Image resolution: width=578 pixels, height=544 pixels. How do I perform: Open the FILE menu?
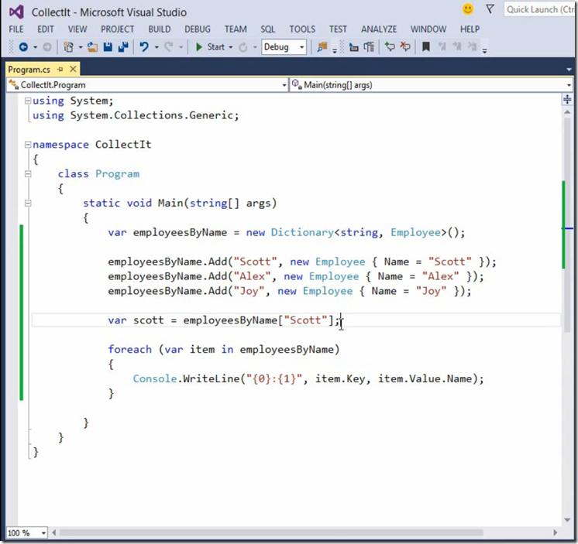(x=16, y=29)
